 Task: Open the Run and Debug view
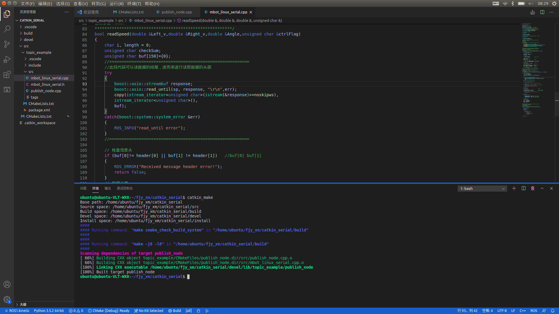7,59
